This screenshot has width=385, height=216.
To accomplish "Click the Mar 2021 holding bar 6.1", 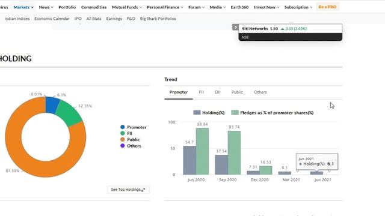I will coord(285,173).
